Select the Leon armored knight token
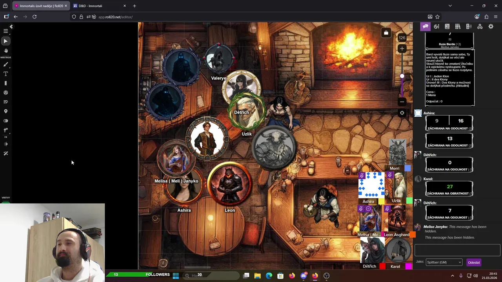 point(230,183)
